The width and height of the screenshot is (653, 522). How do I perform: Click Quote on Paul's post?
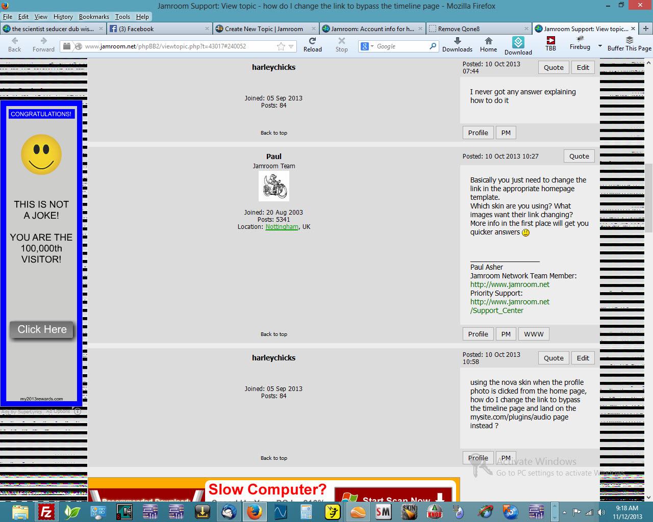(579, 156)
